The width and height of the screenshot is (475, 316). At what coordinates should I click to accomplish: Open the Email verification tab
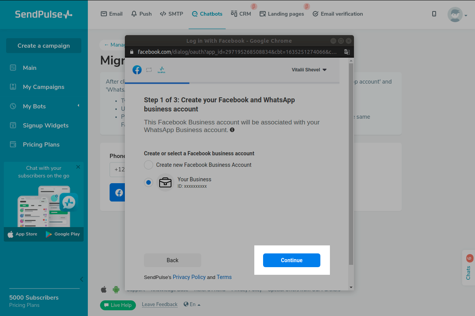coord(338,14)
